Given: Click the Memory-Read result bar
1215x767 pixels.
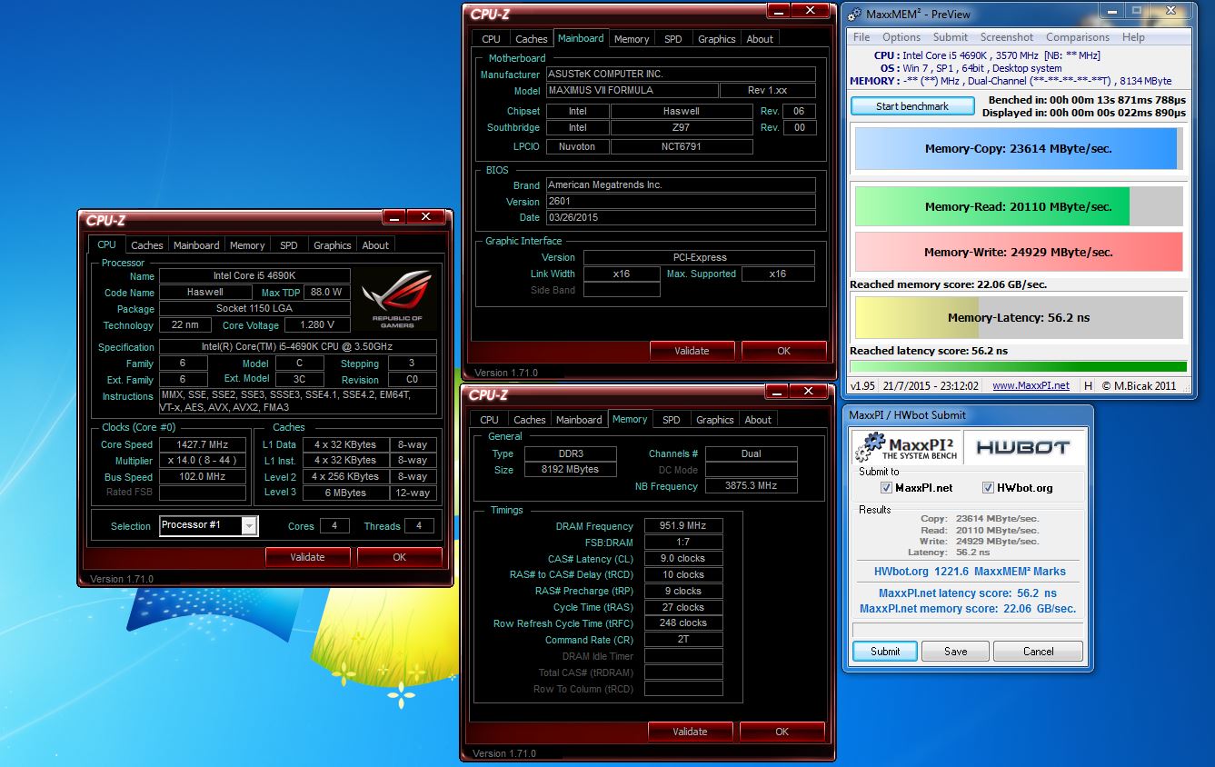Looking at the screenshot, I should (x=1019, y=206).
